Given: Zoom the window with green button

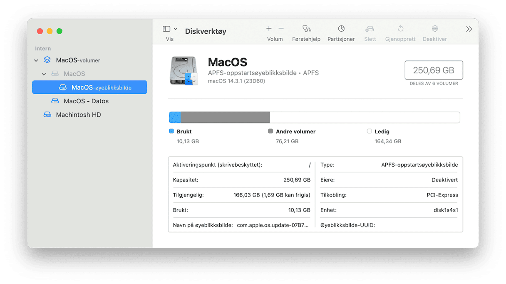Looking at the screenshot, I should pos(60,31).
